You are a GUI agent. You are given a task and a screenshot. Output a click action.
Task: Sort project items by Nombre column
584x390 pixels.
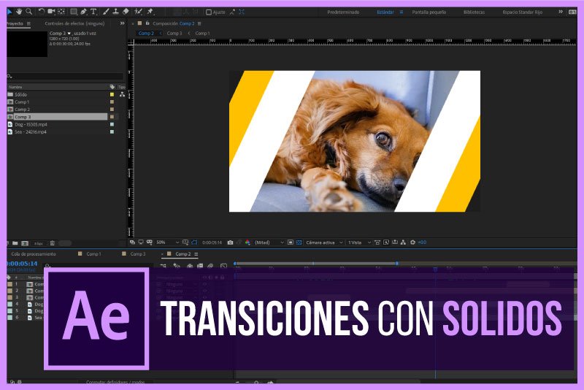[x=15, y=87]
